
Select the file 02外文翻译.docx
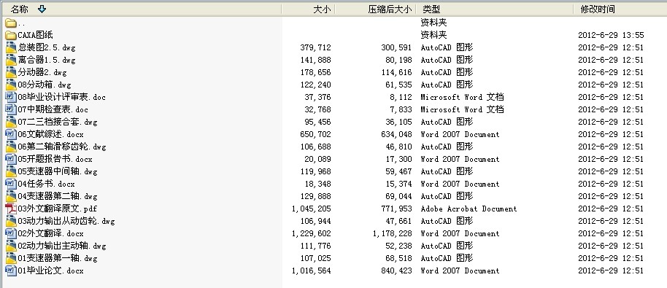pos(50,233)
